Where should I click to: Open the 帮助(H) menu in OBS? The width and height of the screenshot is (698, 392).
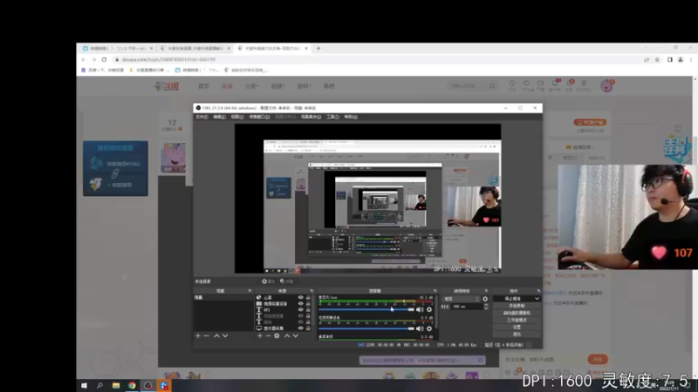(351, 117)
